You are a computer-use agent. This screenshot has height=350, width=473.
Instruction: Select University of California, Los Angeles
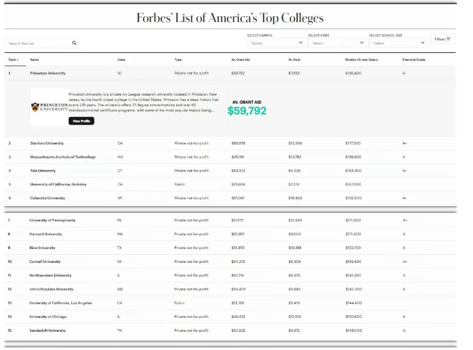230,303
